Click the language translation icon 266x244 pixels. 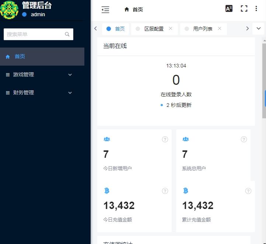[229, 9]
